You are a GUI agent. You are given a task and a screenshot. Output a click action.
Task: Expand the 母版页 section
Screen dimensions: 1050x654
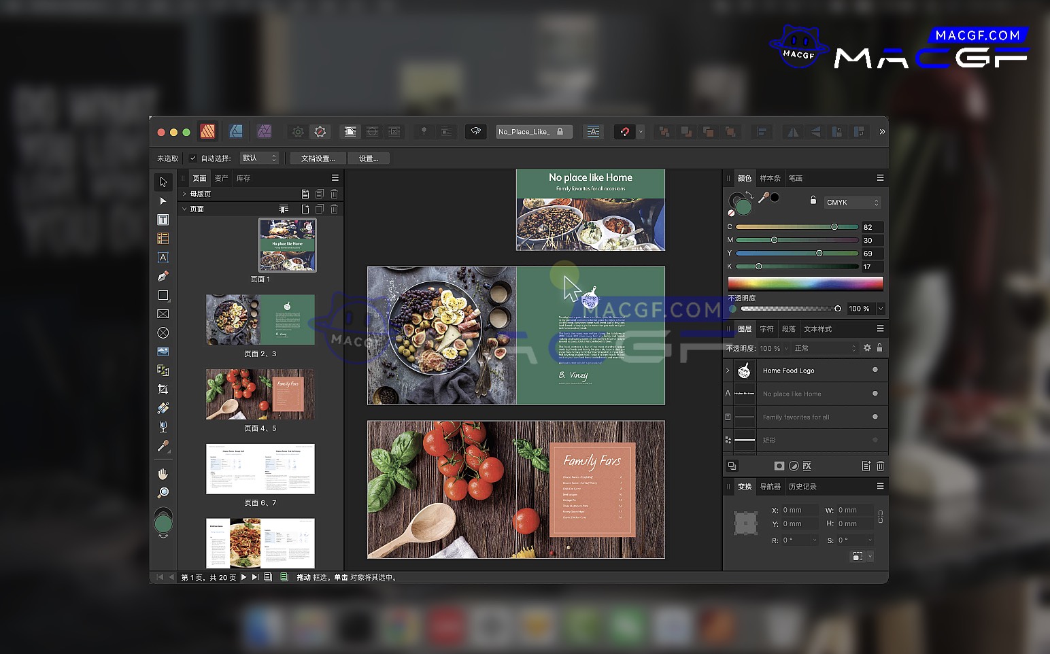[184, 194]
